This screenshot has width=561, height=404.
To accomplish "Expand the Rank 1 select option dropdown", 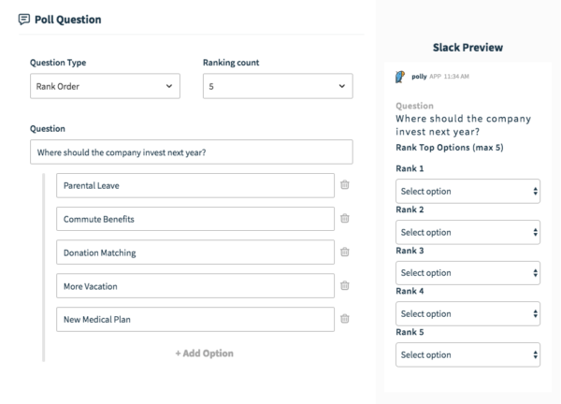I will [x=468, y=191].
